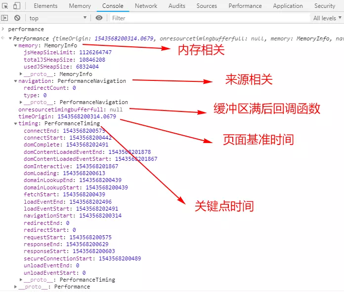Click the inspect element picker icon
This screenshot has width=344, height=292.
5,6
